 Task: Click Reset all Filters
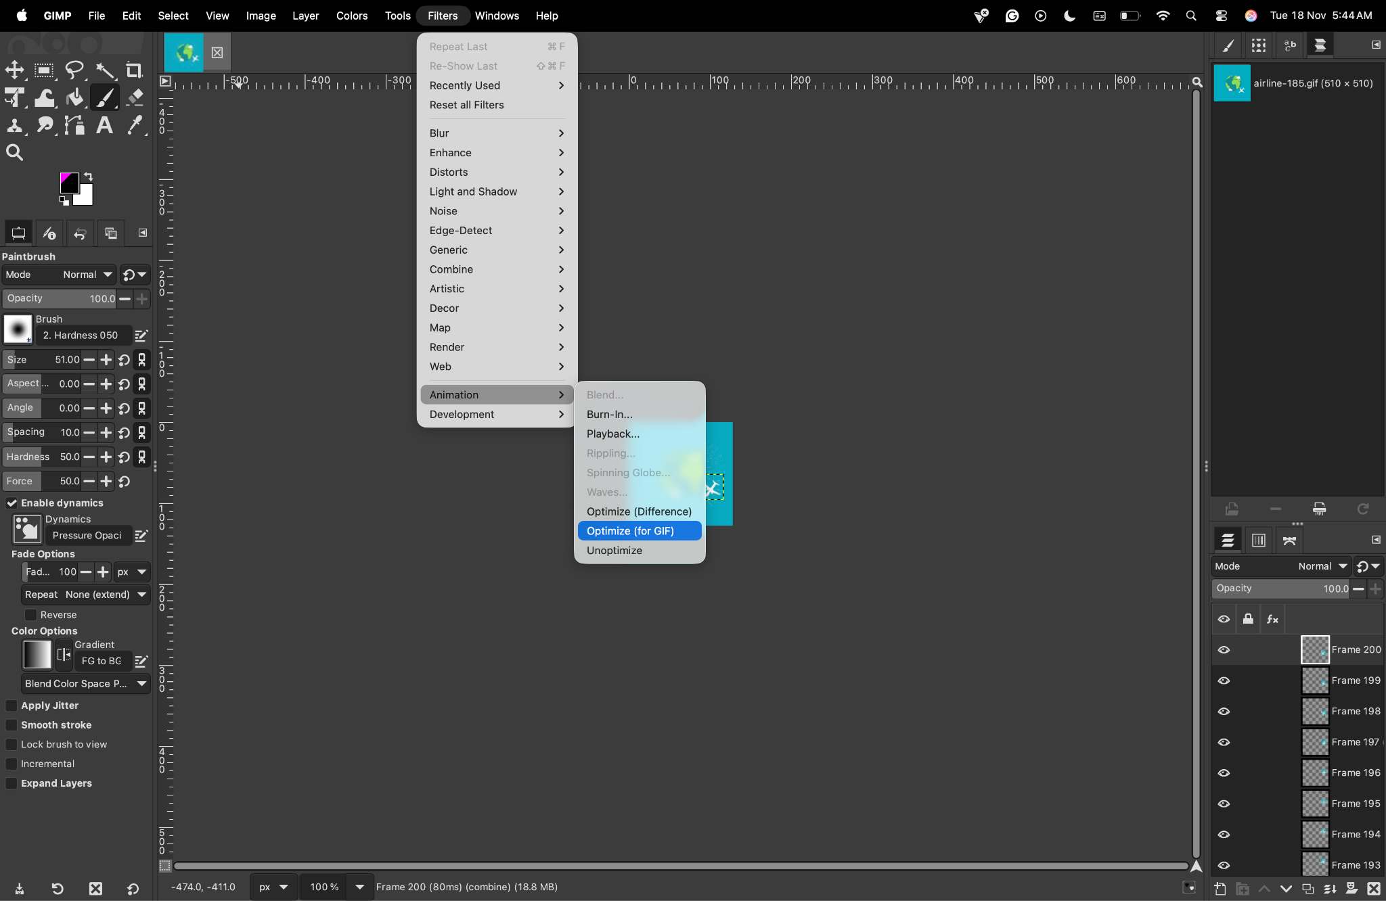466,105
